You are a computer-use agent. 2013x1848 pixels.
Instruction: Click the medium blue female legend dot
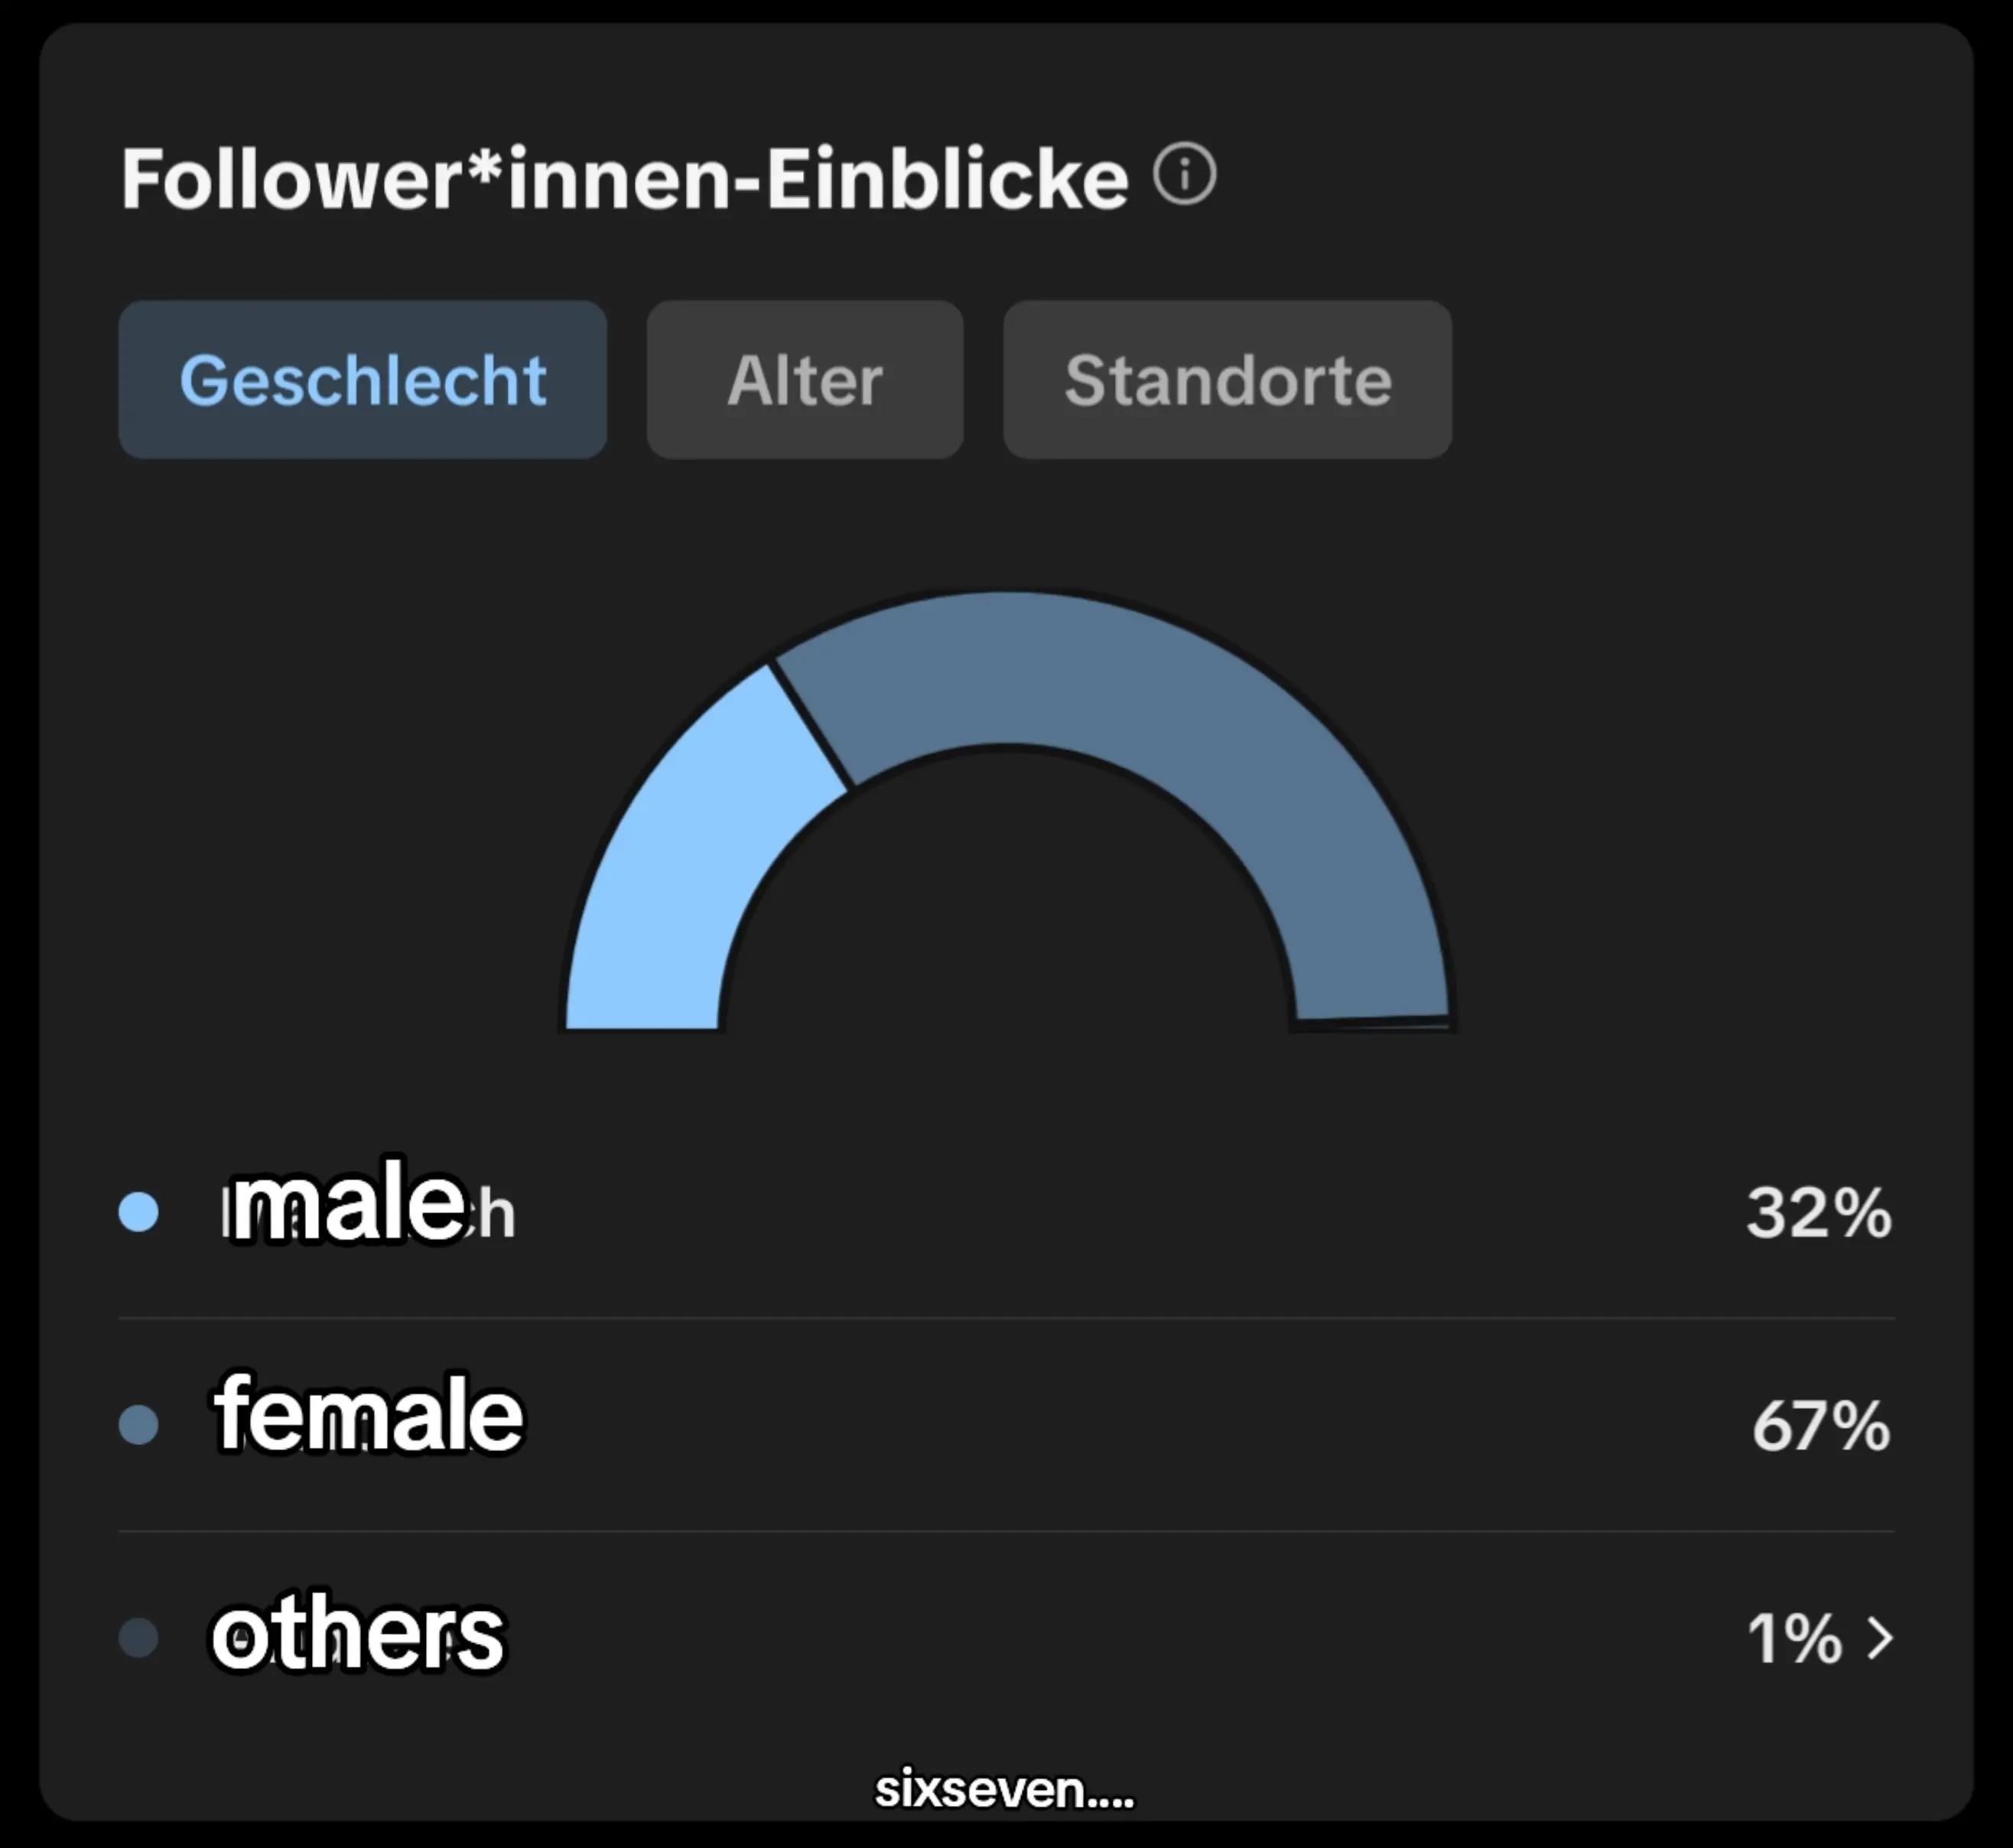(x=138, y=1425)
